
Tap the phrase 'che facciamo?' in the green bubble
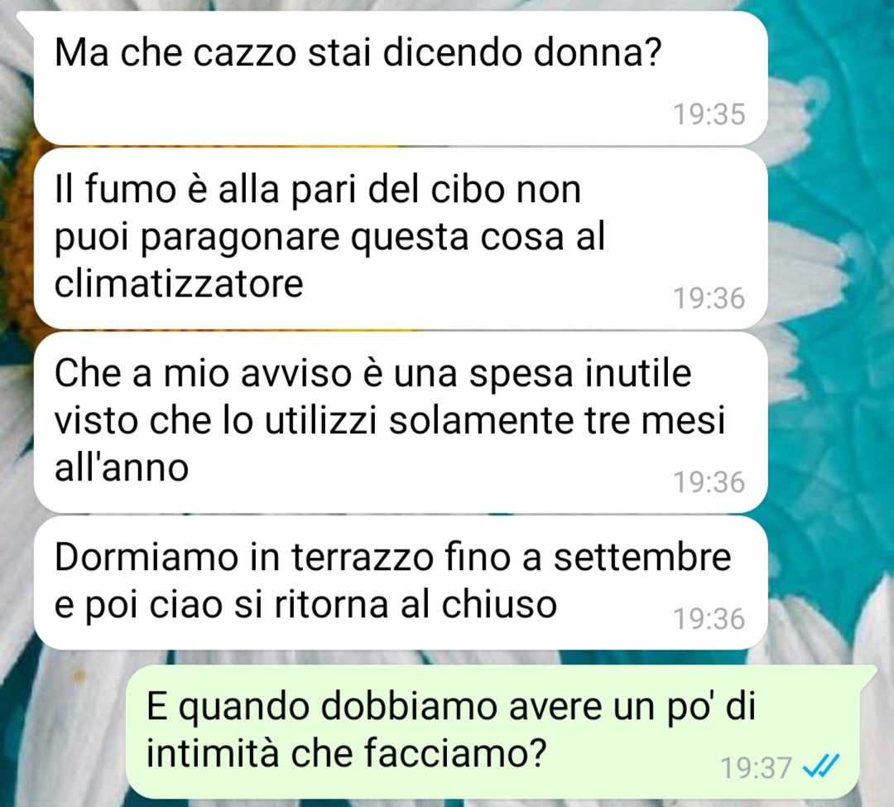pos(419,753)
